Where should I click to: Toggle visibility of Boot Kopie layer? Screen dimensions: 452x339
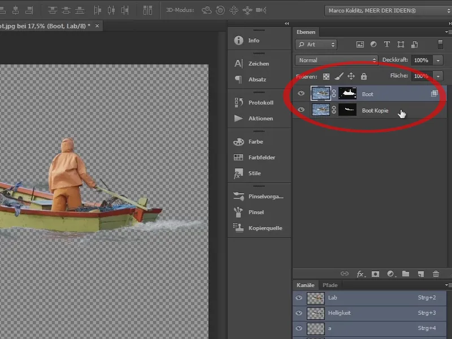click(301, 110)
